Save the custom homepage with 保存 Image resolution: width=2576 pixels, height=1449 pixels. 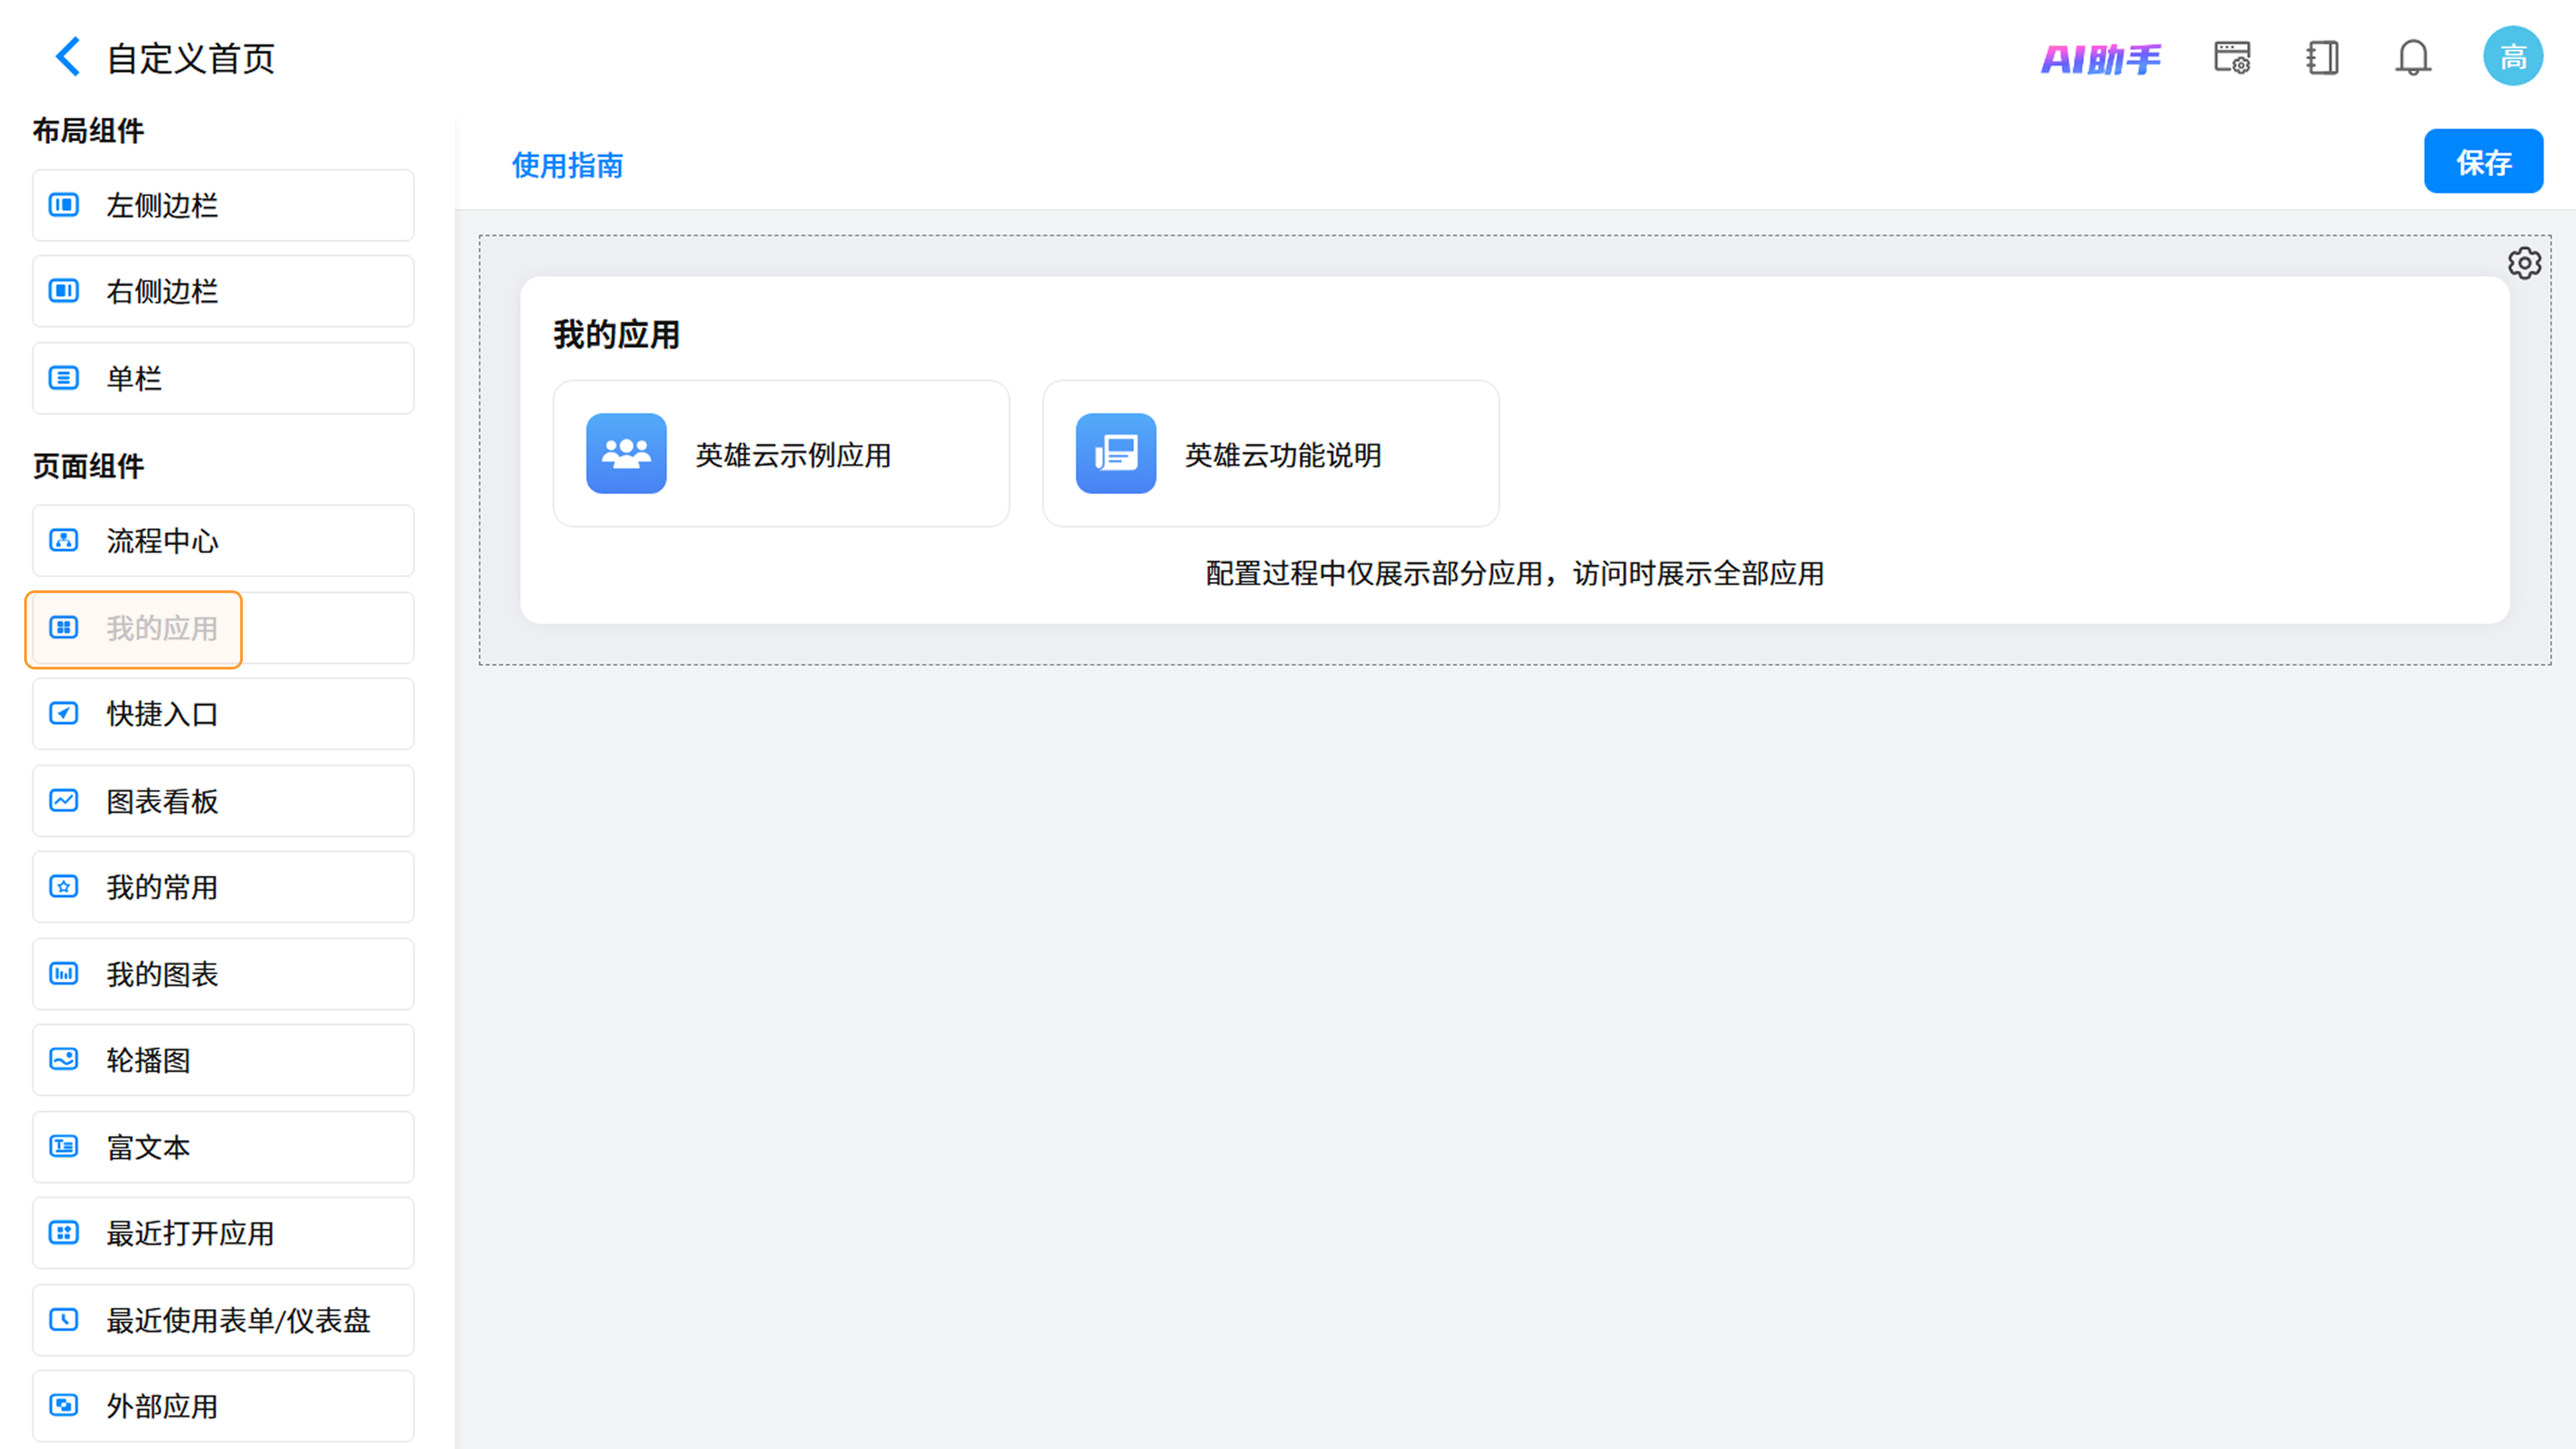[2483, 161]
